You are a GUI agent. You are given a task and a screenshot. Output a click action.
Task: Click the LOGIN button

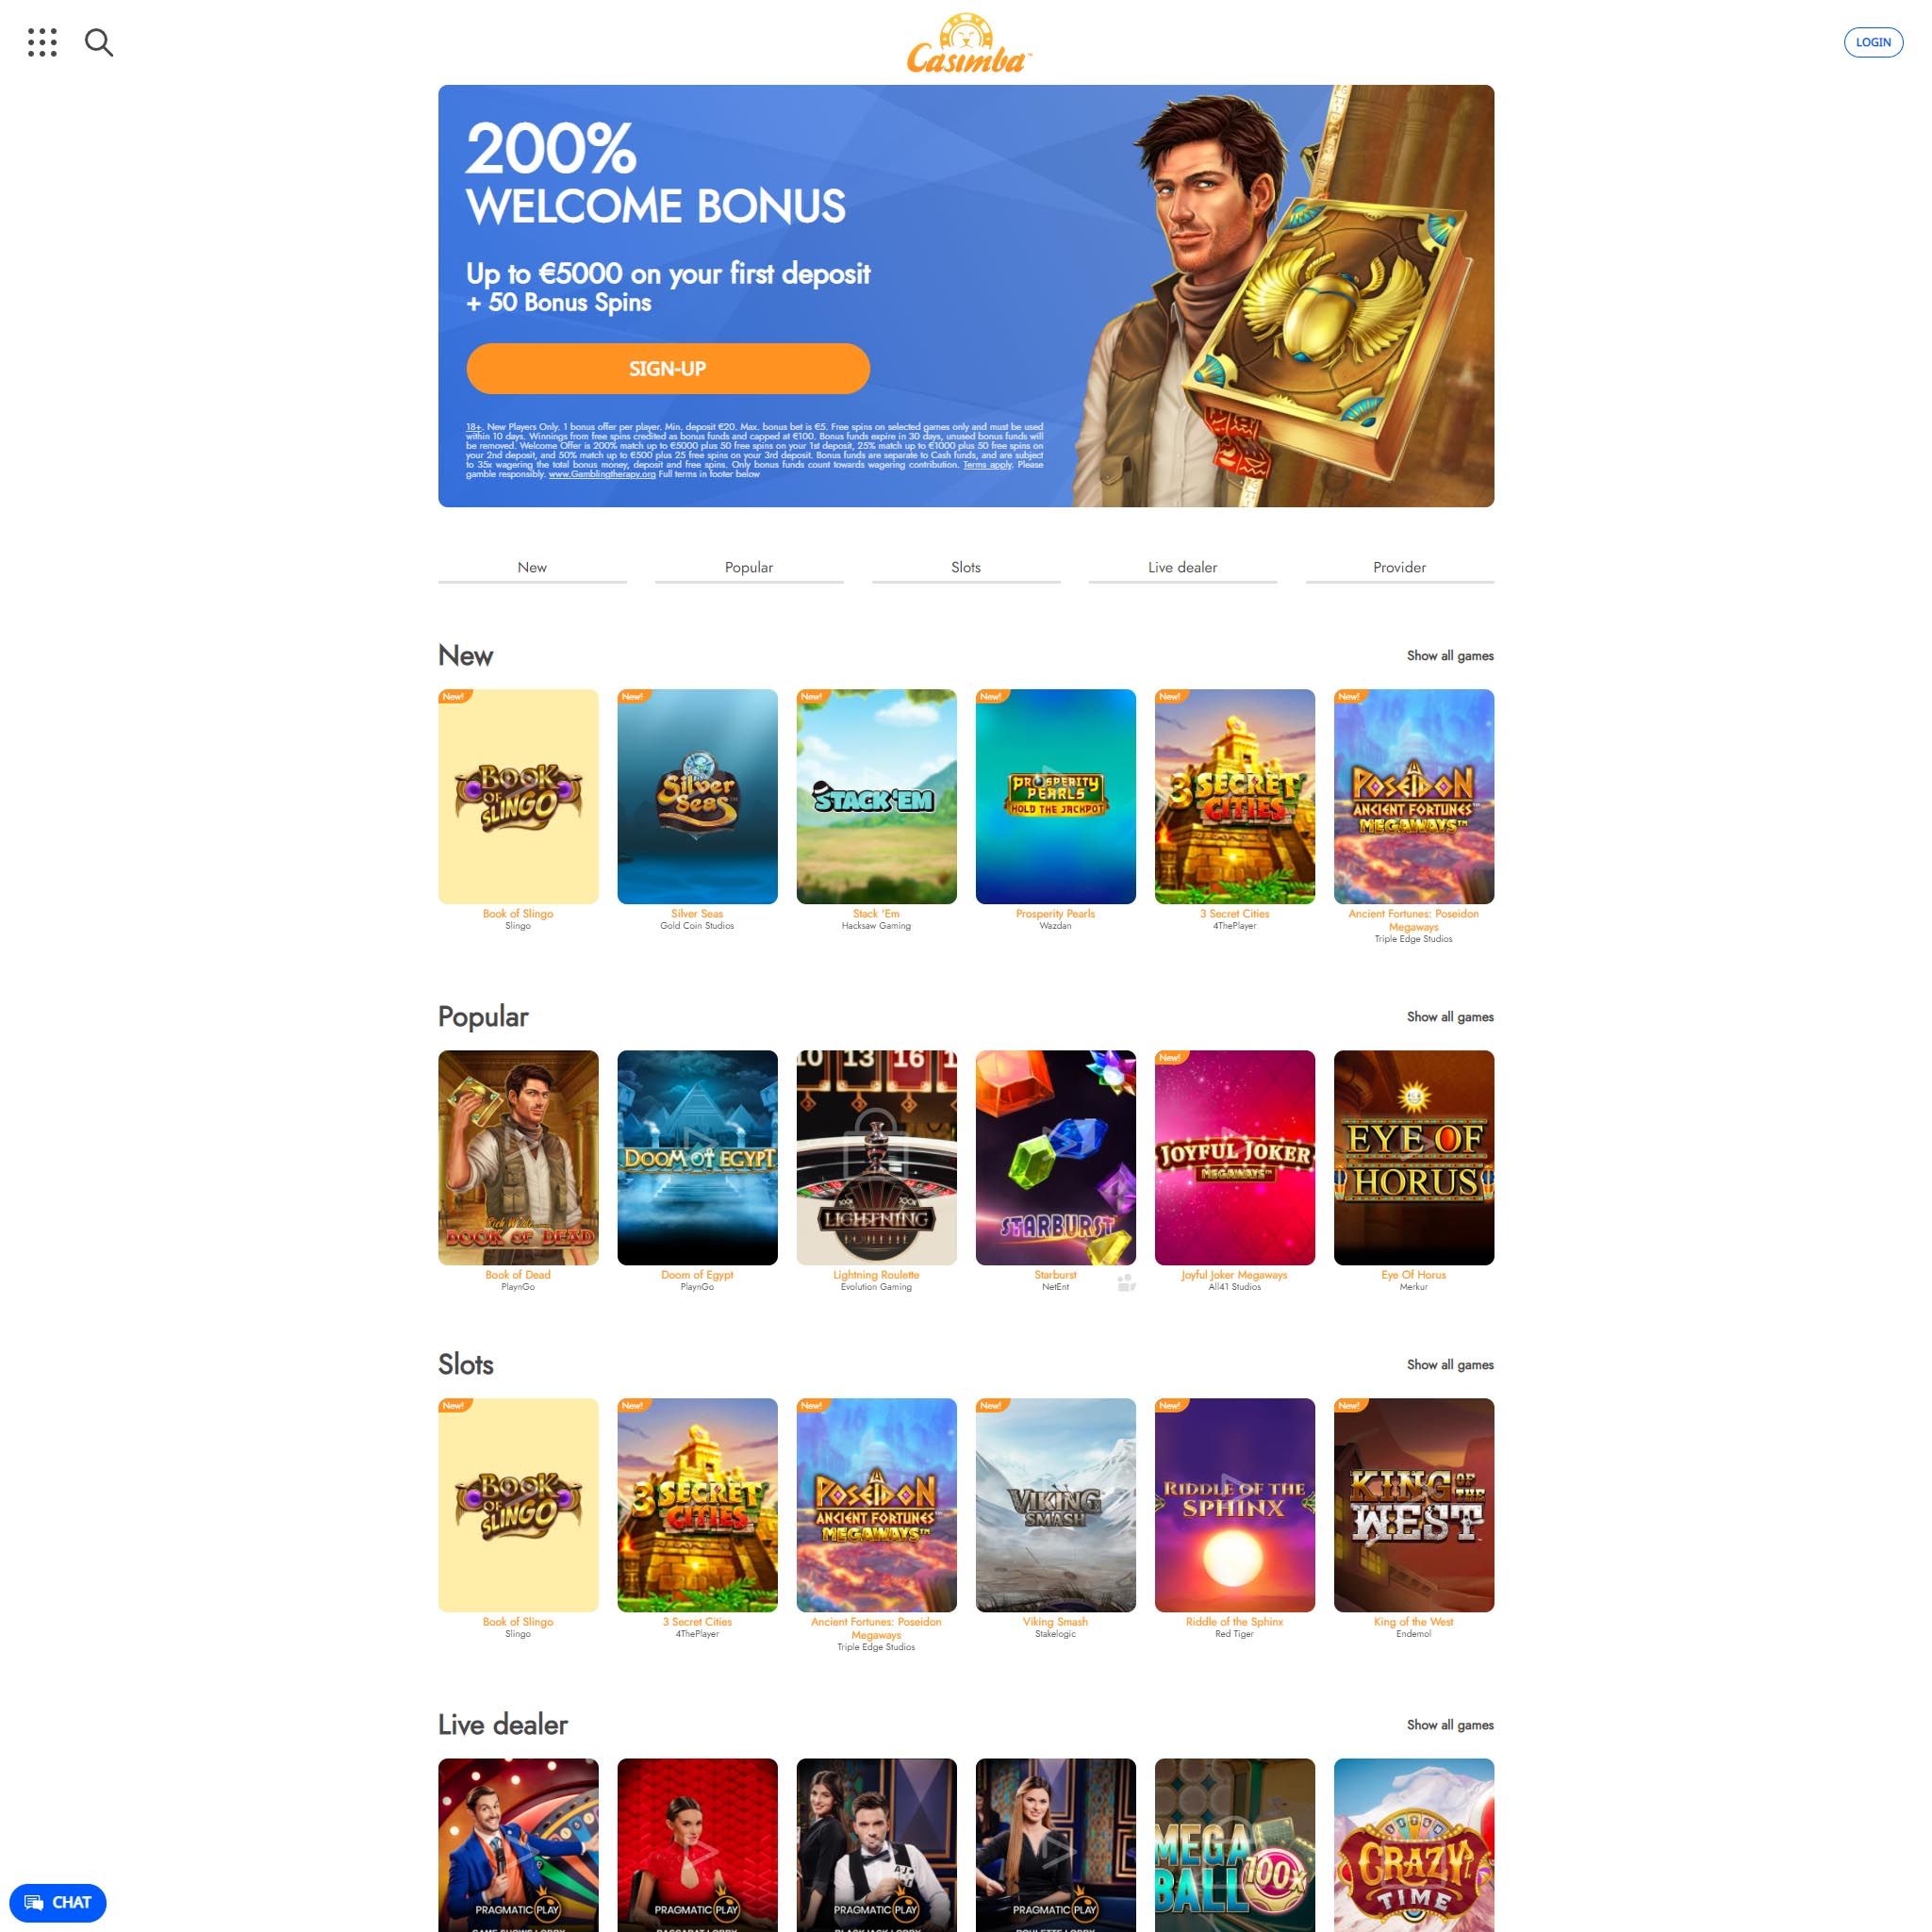(1873, 42)
